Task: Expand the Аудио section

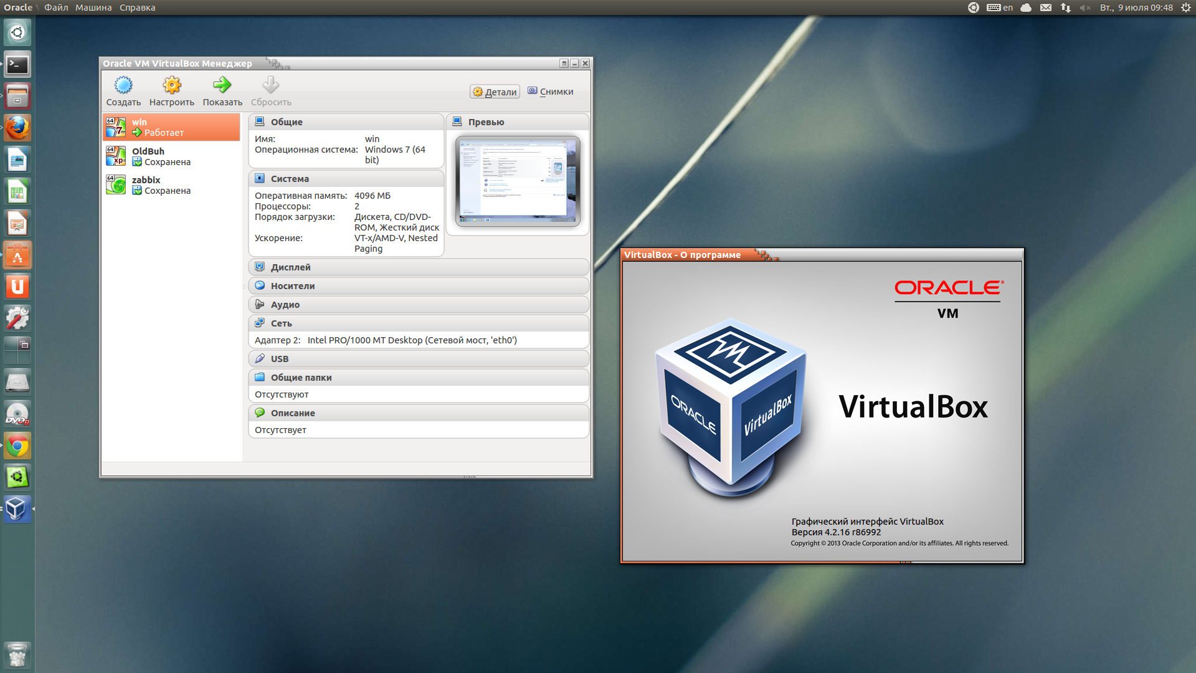Action: [x=419, y=305]
